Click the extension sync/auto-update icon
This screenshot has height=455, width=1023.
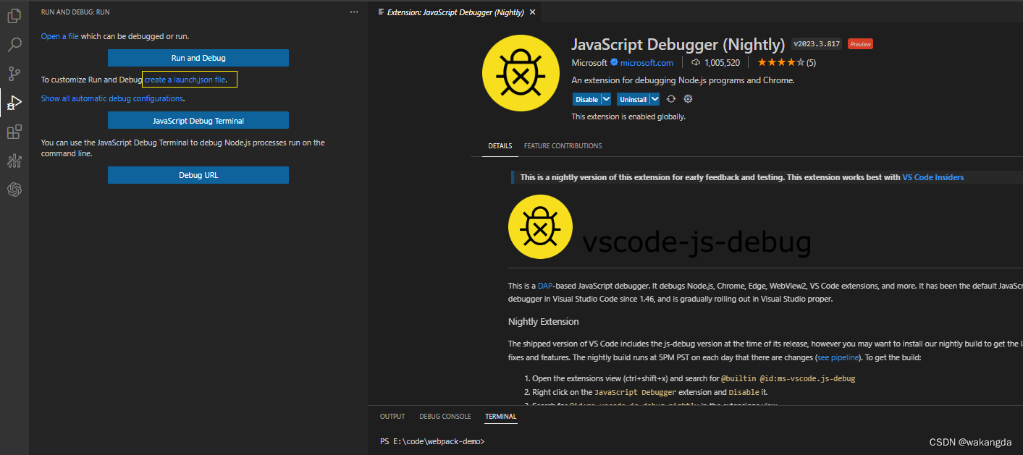[x=671, y=99]
